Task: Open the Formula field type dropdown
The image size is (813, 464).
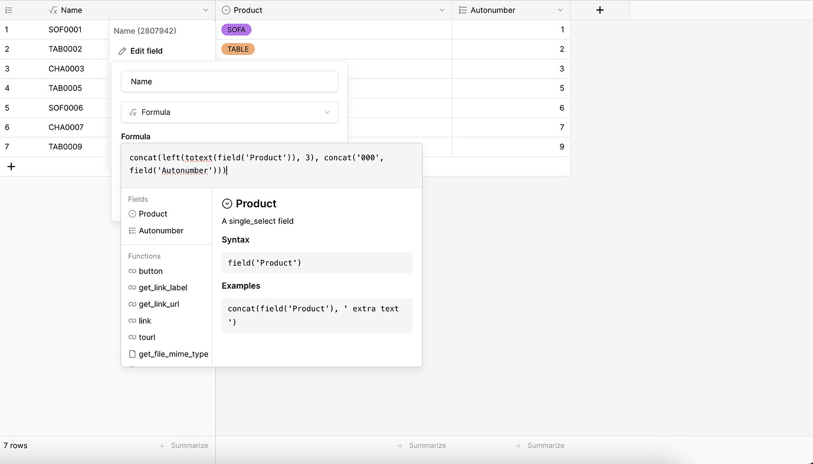Action: point(230,112)
